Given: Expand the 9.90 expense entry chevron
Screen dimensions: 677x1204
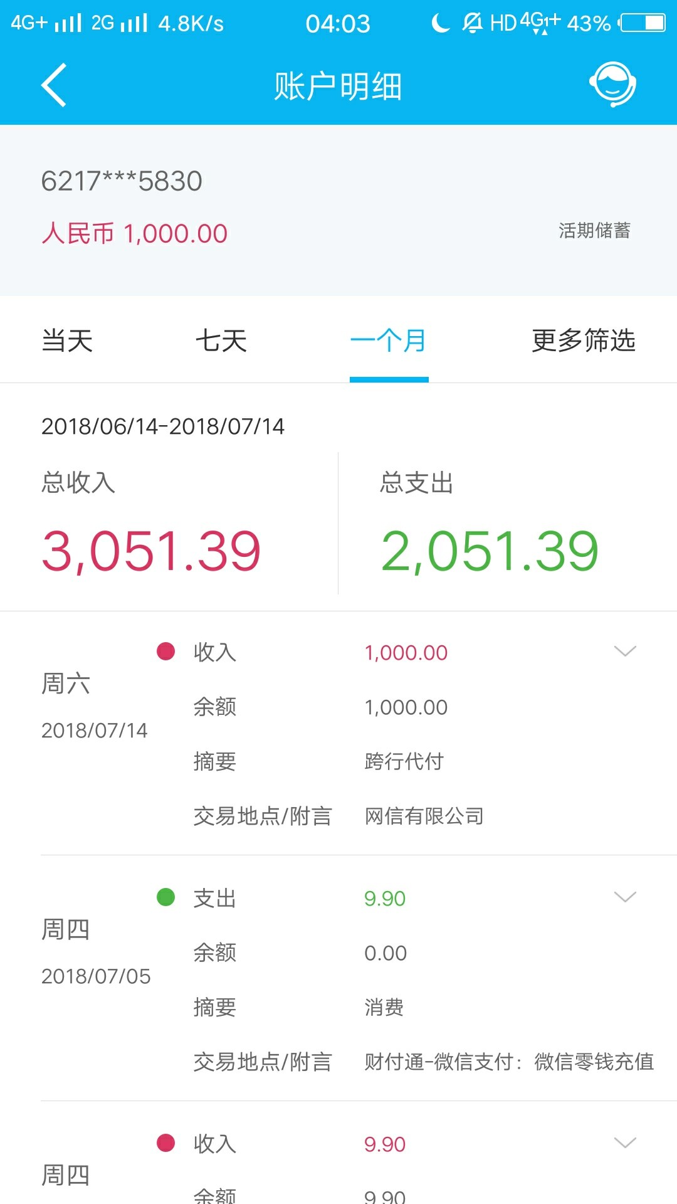Looking at the screenshot, I should [x=625, y=897].
